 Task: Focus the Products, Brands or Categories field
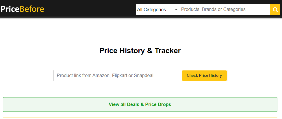(x=225, y=9)
